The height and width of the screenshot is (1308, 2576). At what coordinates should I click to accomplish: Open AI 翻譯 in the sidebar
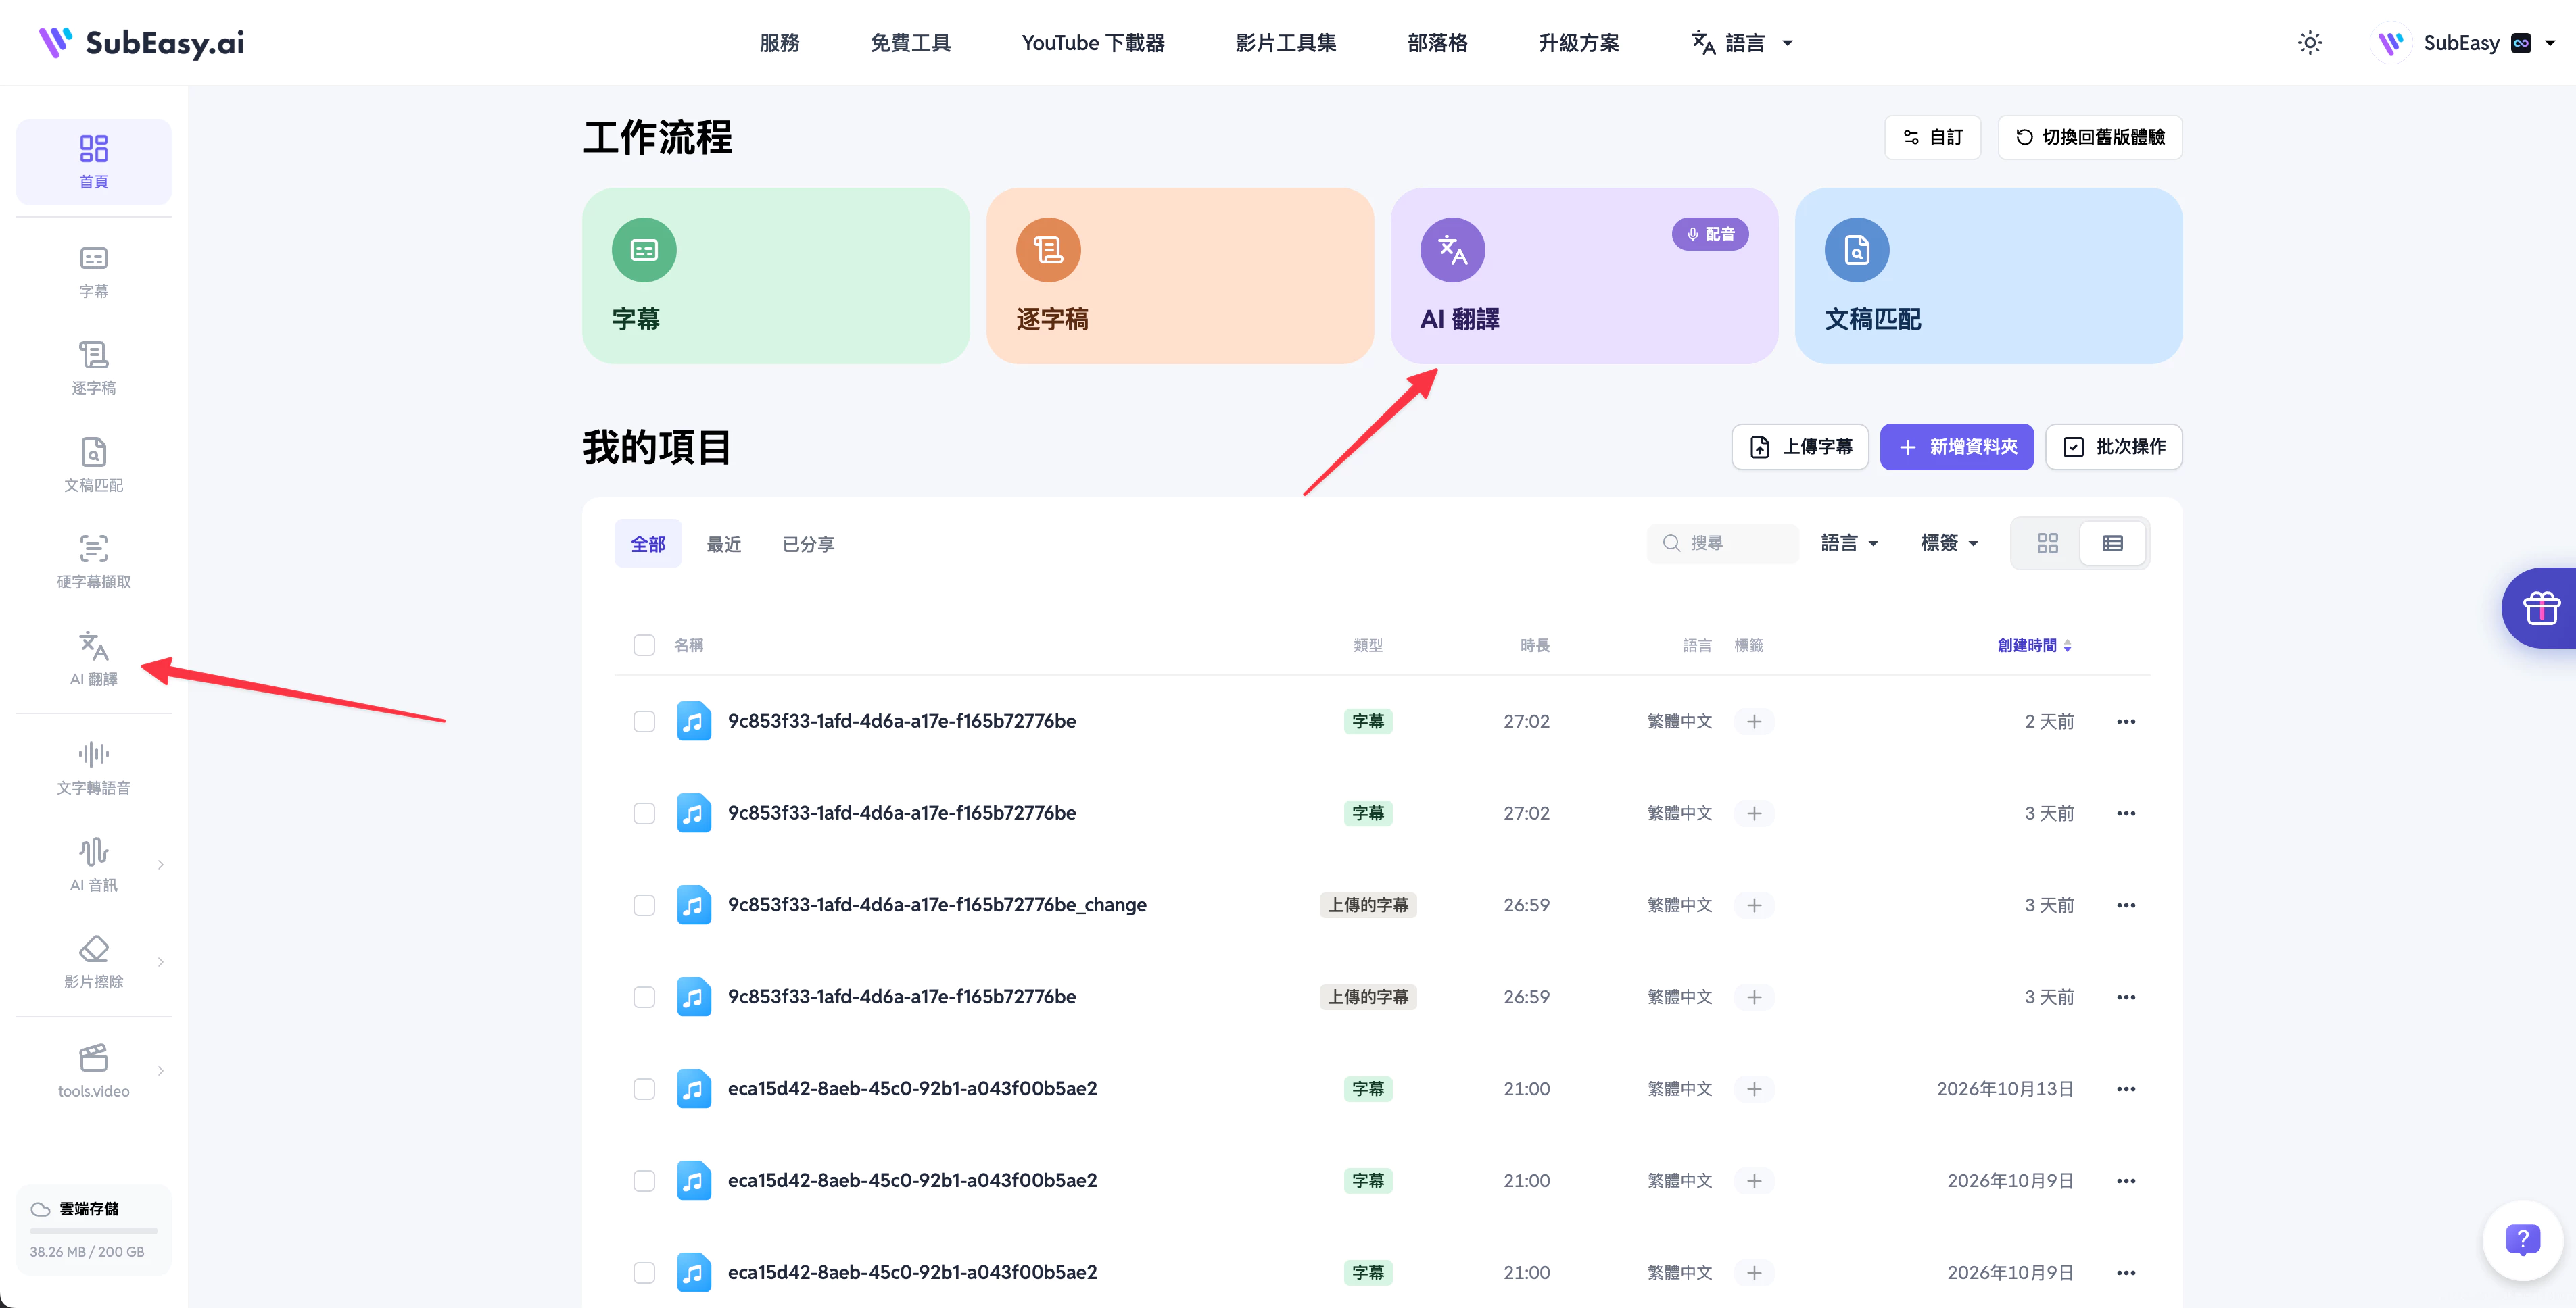pos(94,659)
